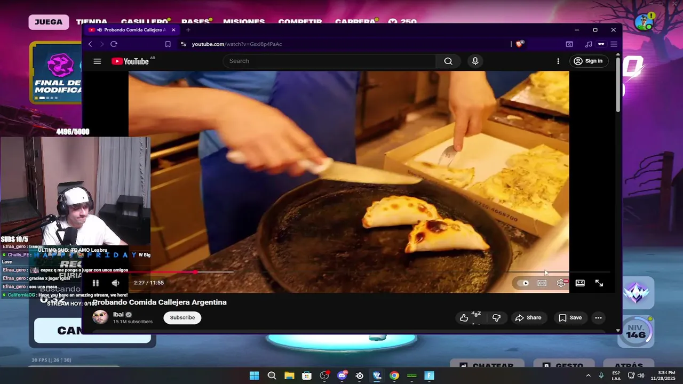Open OBS Studio from the taskbar
The height and width of the screenshot is (384, 683).
click(324, 375)
